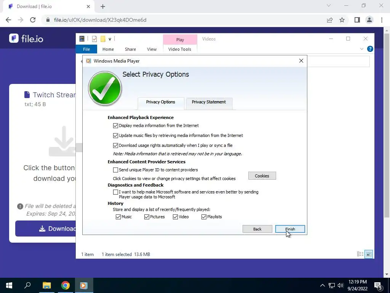Open the Video Tools tab
Image resolution: width=390 pixels, height=293 pixels.
180,49
